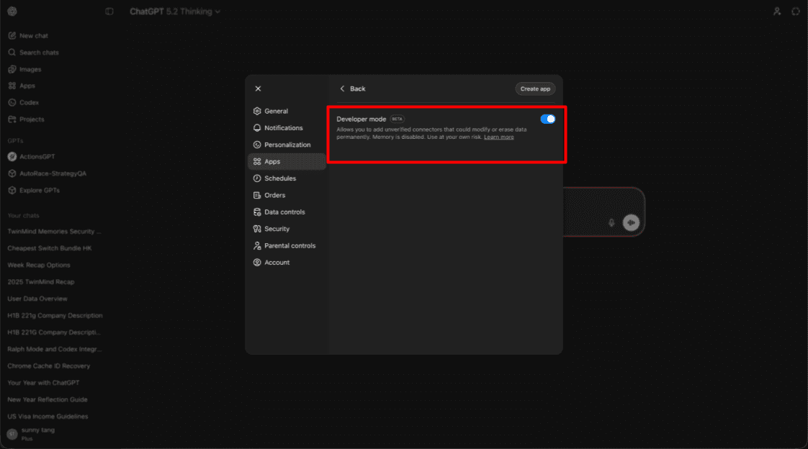
Task: Go Back using the chevron arrow
Action: coord(342,89)
